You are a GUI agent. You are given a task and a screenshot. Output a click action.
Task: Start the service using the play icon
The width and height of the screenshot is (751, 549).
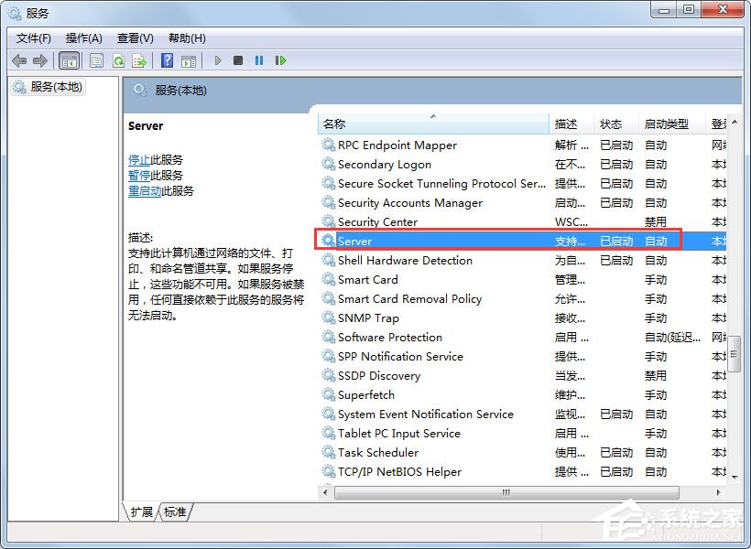(x=217, y=60)
